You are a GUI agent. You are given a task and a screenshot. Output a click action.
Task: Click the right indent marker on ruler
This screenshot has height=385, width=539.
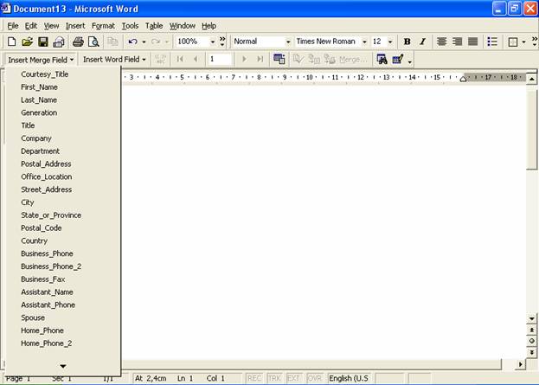pos(463,80)
